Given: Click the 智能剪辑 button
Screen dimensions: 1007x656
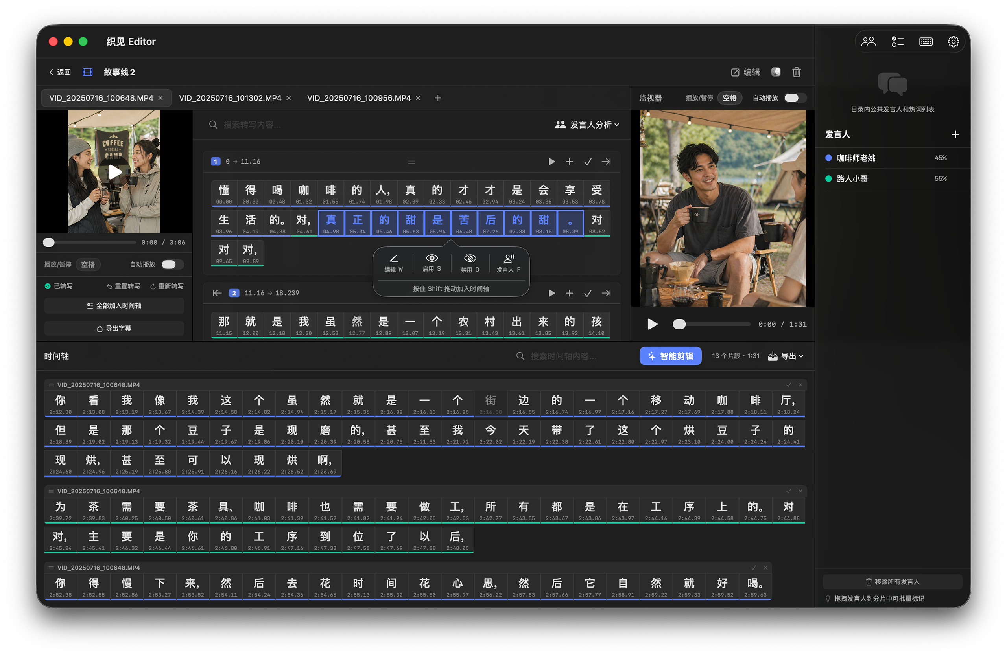Looking at the screenshot, I should [670, 356].
